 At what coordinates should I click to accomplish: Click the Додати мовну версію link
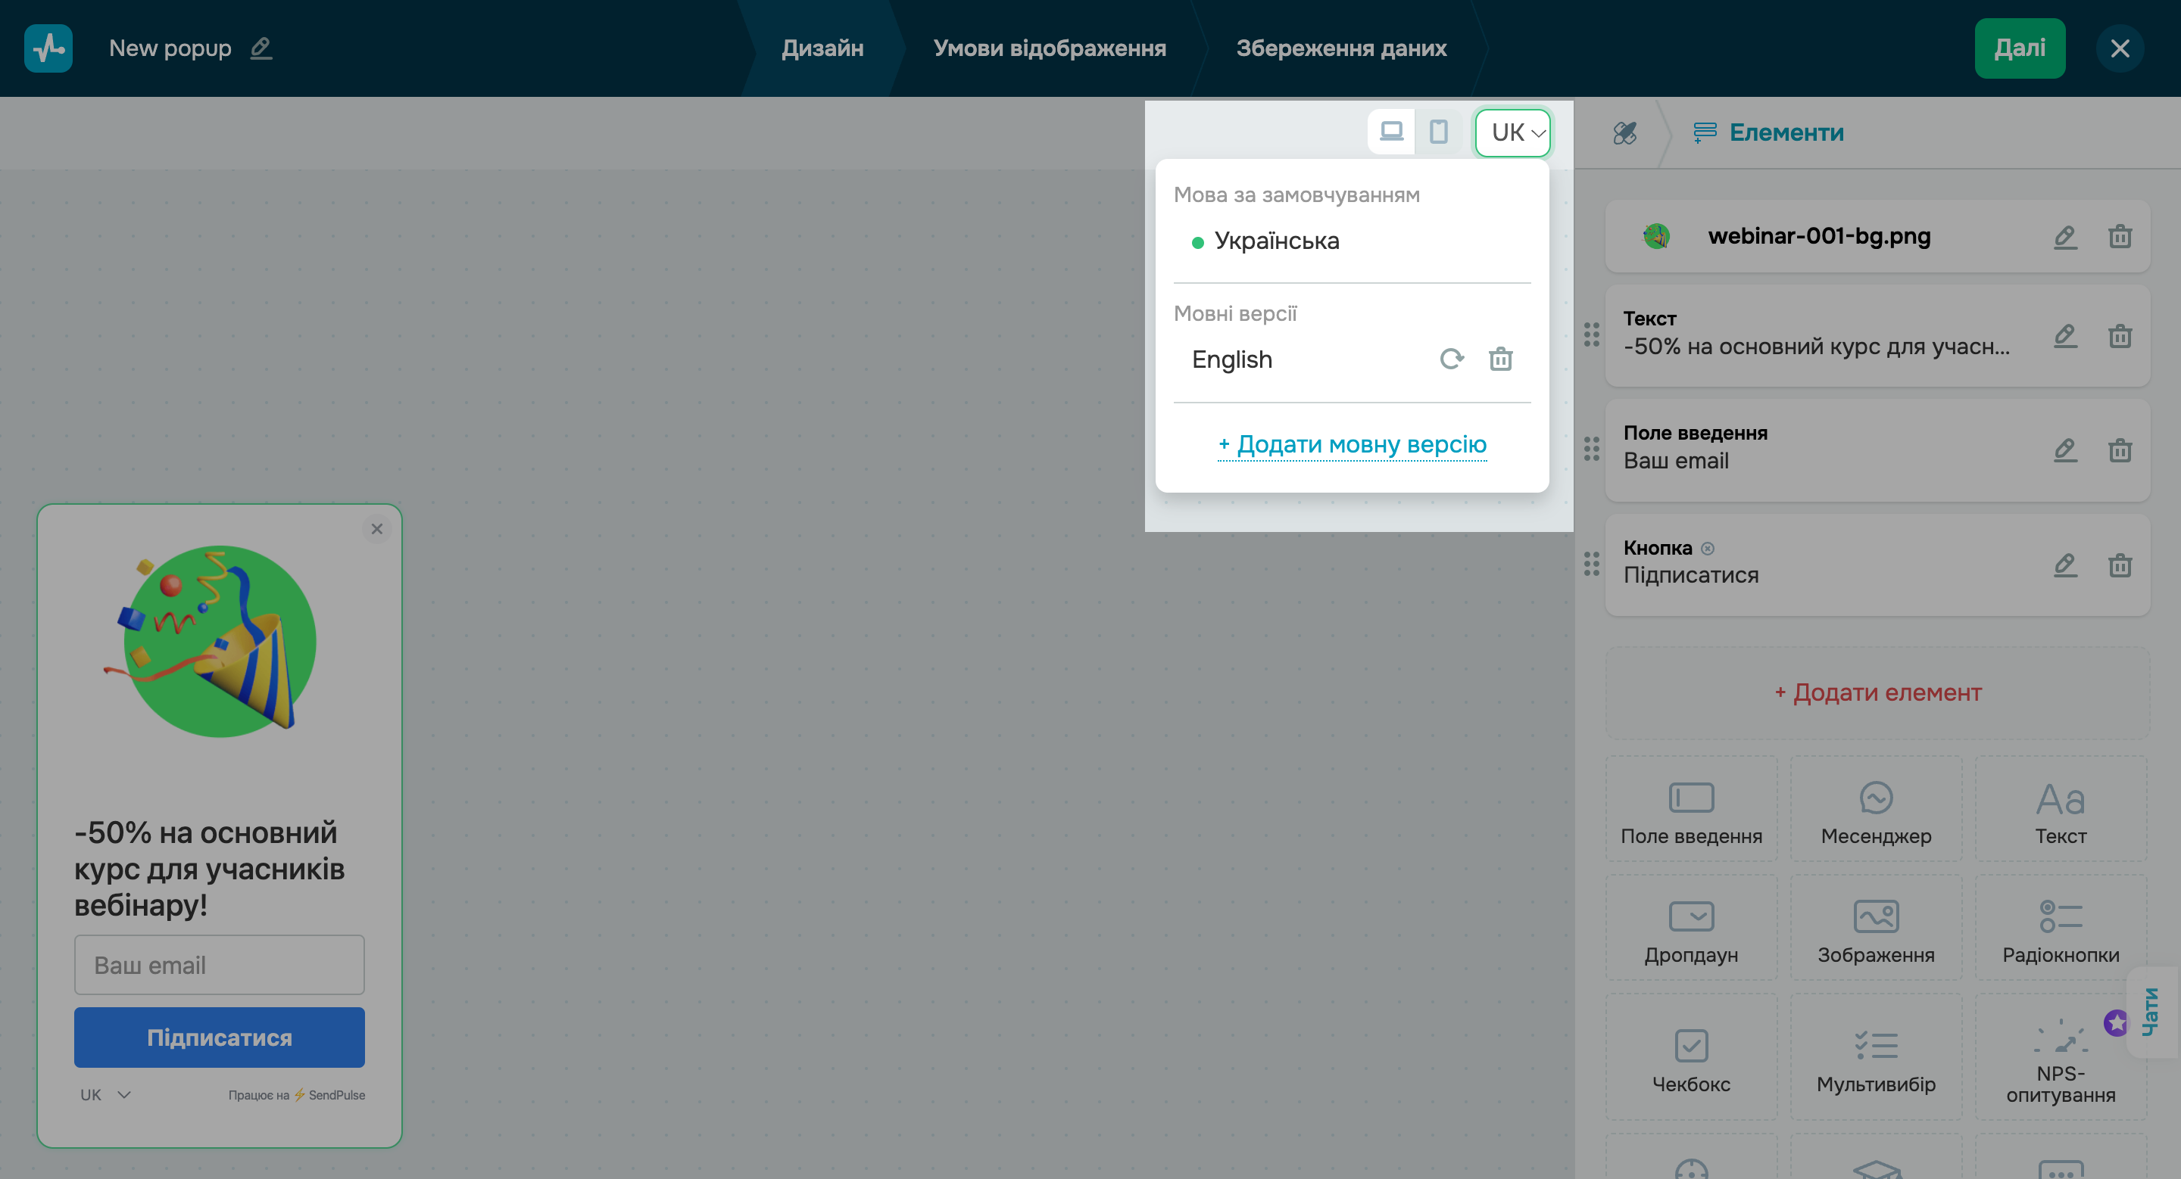point(1352,444)
